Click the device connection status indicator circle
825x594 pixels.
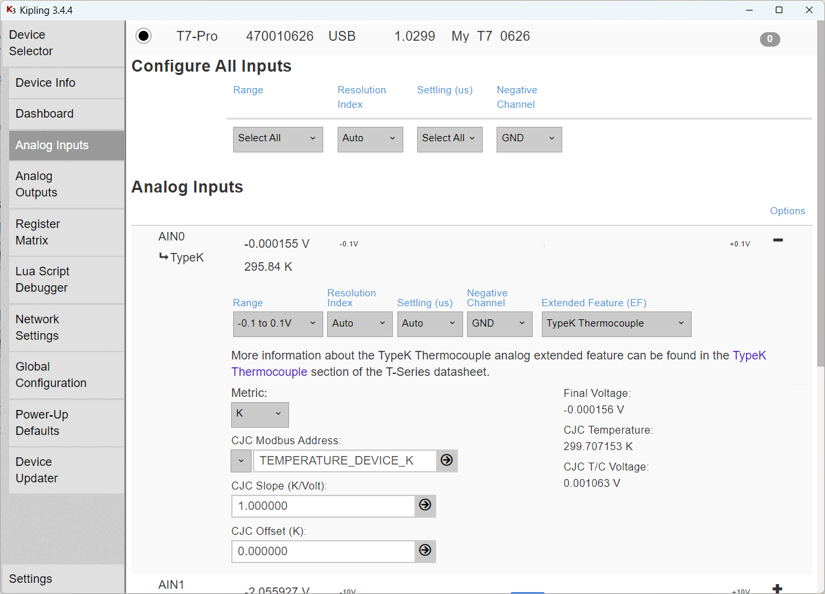[143, 35]
